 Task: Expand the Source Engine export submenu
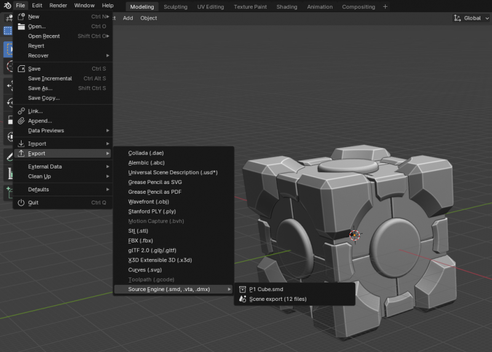(x=173, y=289)
